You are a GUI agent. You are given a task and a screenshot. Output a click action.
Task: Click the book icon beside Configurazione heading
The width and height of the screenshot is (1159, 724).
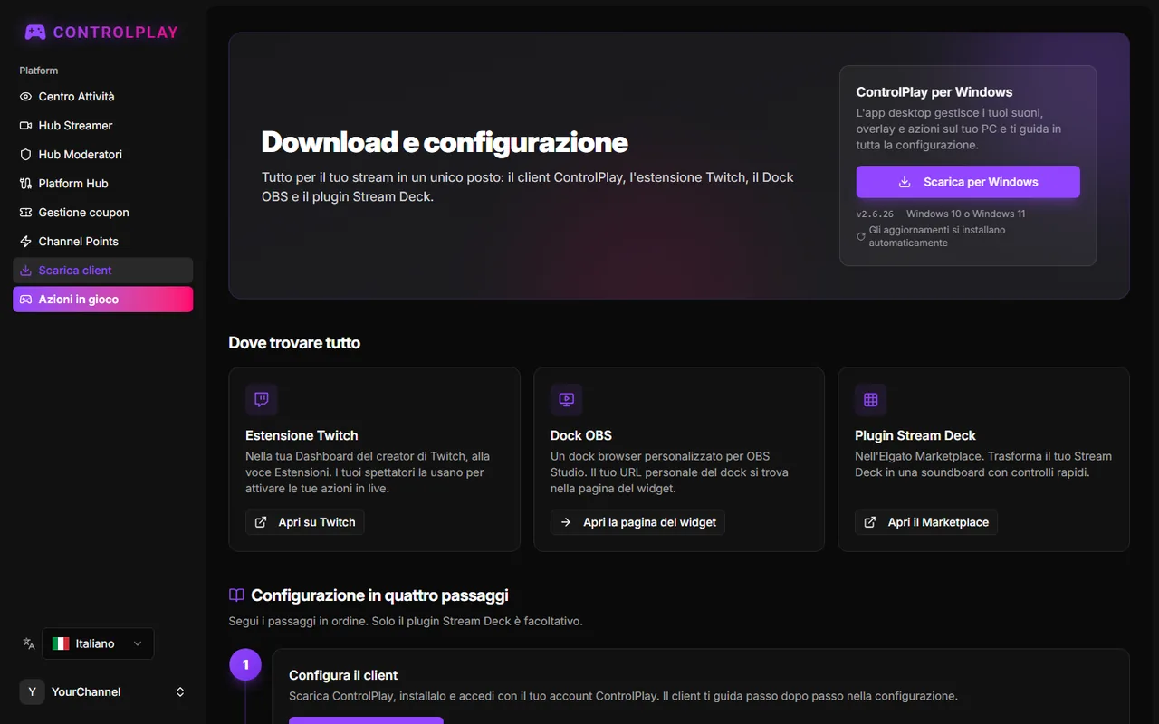[236, 595]
